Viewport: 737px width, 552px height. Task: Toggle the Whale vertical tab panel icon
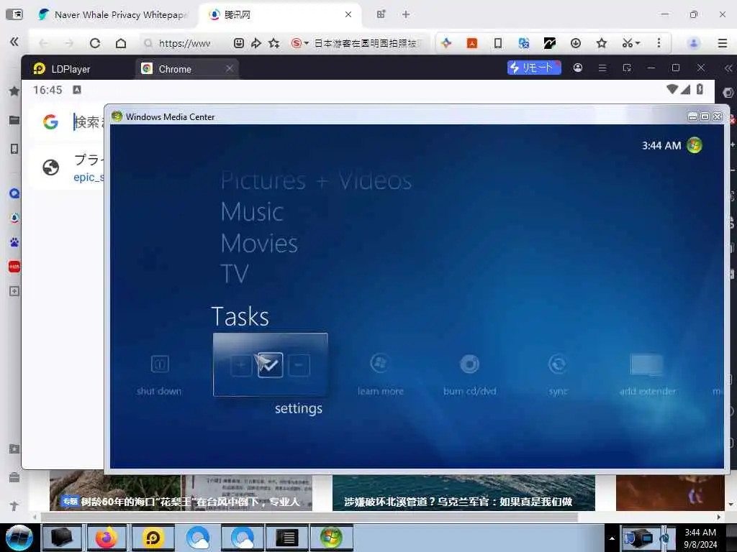[14, 14]
